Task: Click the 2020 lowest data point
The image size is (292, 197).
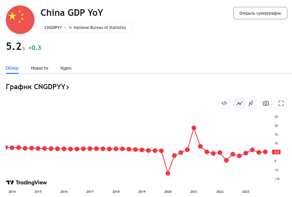Action: click(x=168, y=173)
